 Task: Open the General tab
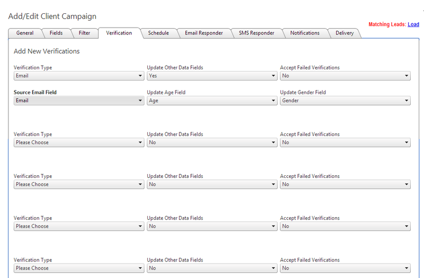point(25,33)
